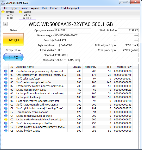Click the Własności field S.M.A.R.T., AAM, NCQ
Image resolution: width=142 pixels, height=150 pixels.
pos(96,60)
